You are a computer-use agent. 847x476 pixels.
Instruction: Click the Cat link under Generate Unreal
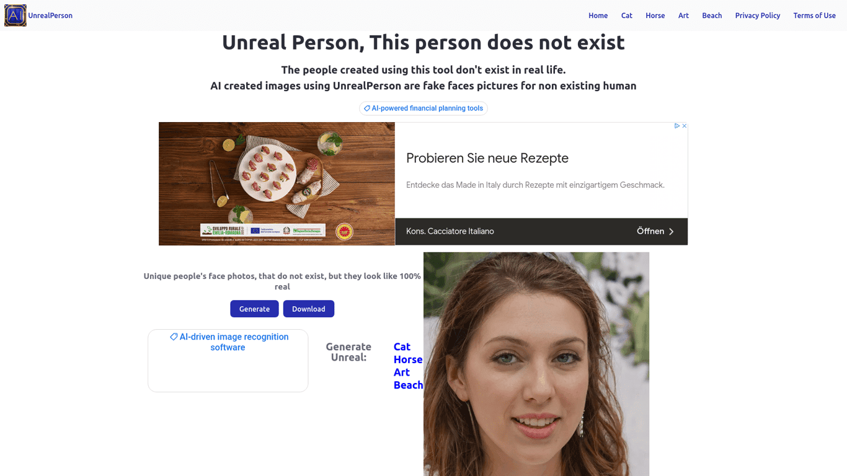point(402,346)
